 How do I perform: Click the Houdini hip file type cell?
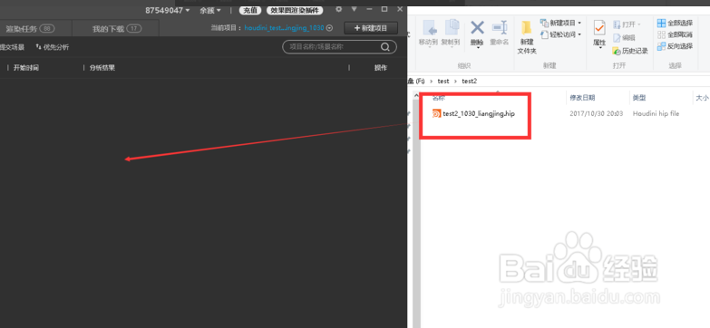pyautogui.click(x=657, y=113)
